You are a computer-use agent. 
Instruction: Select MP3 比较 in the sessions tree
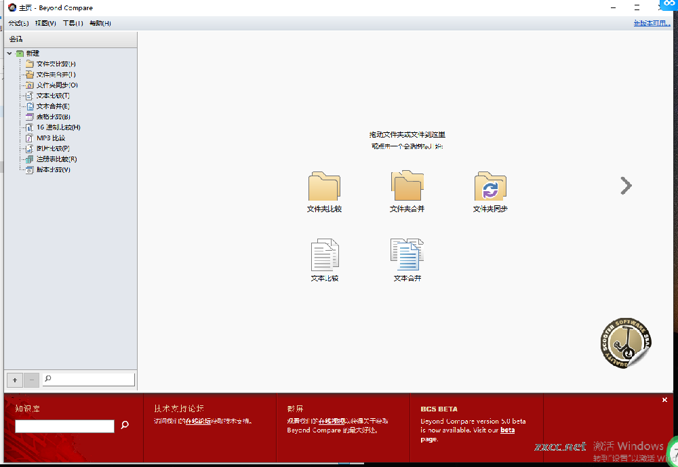coord(51,138)
